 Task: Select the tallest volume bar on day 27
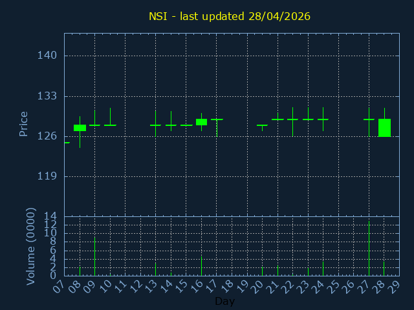click(x=369, y=249)
